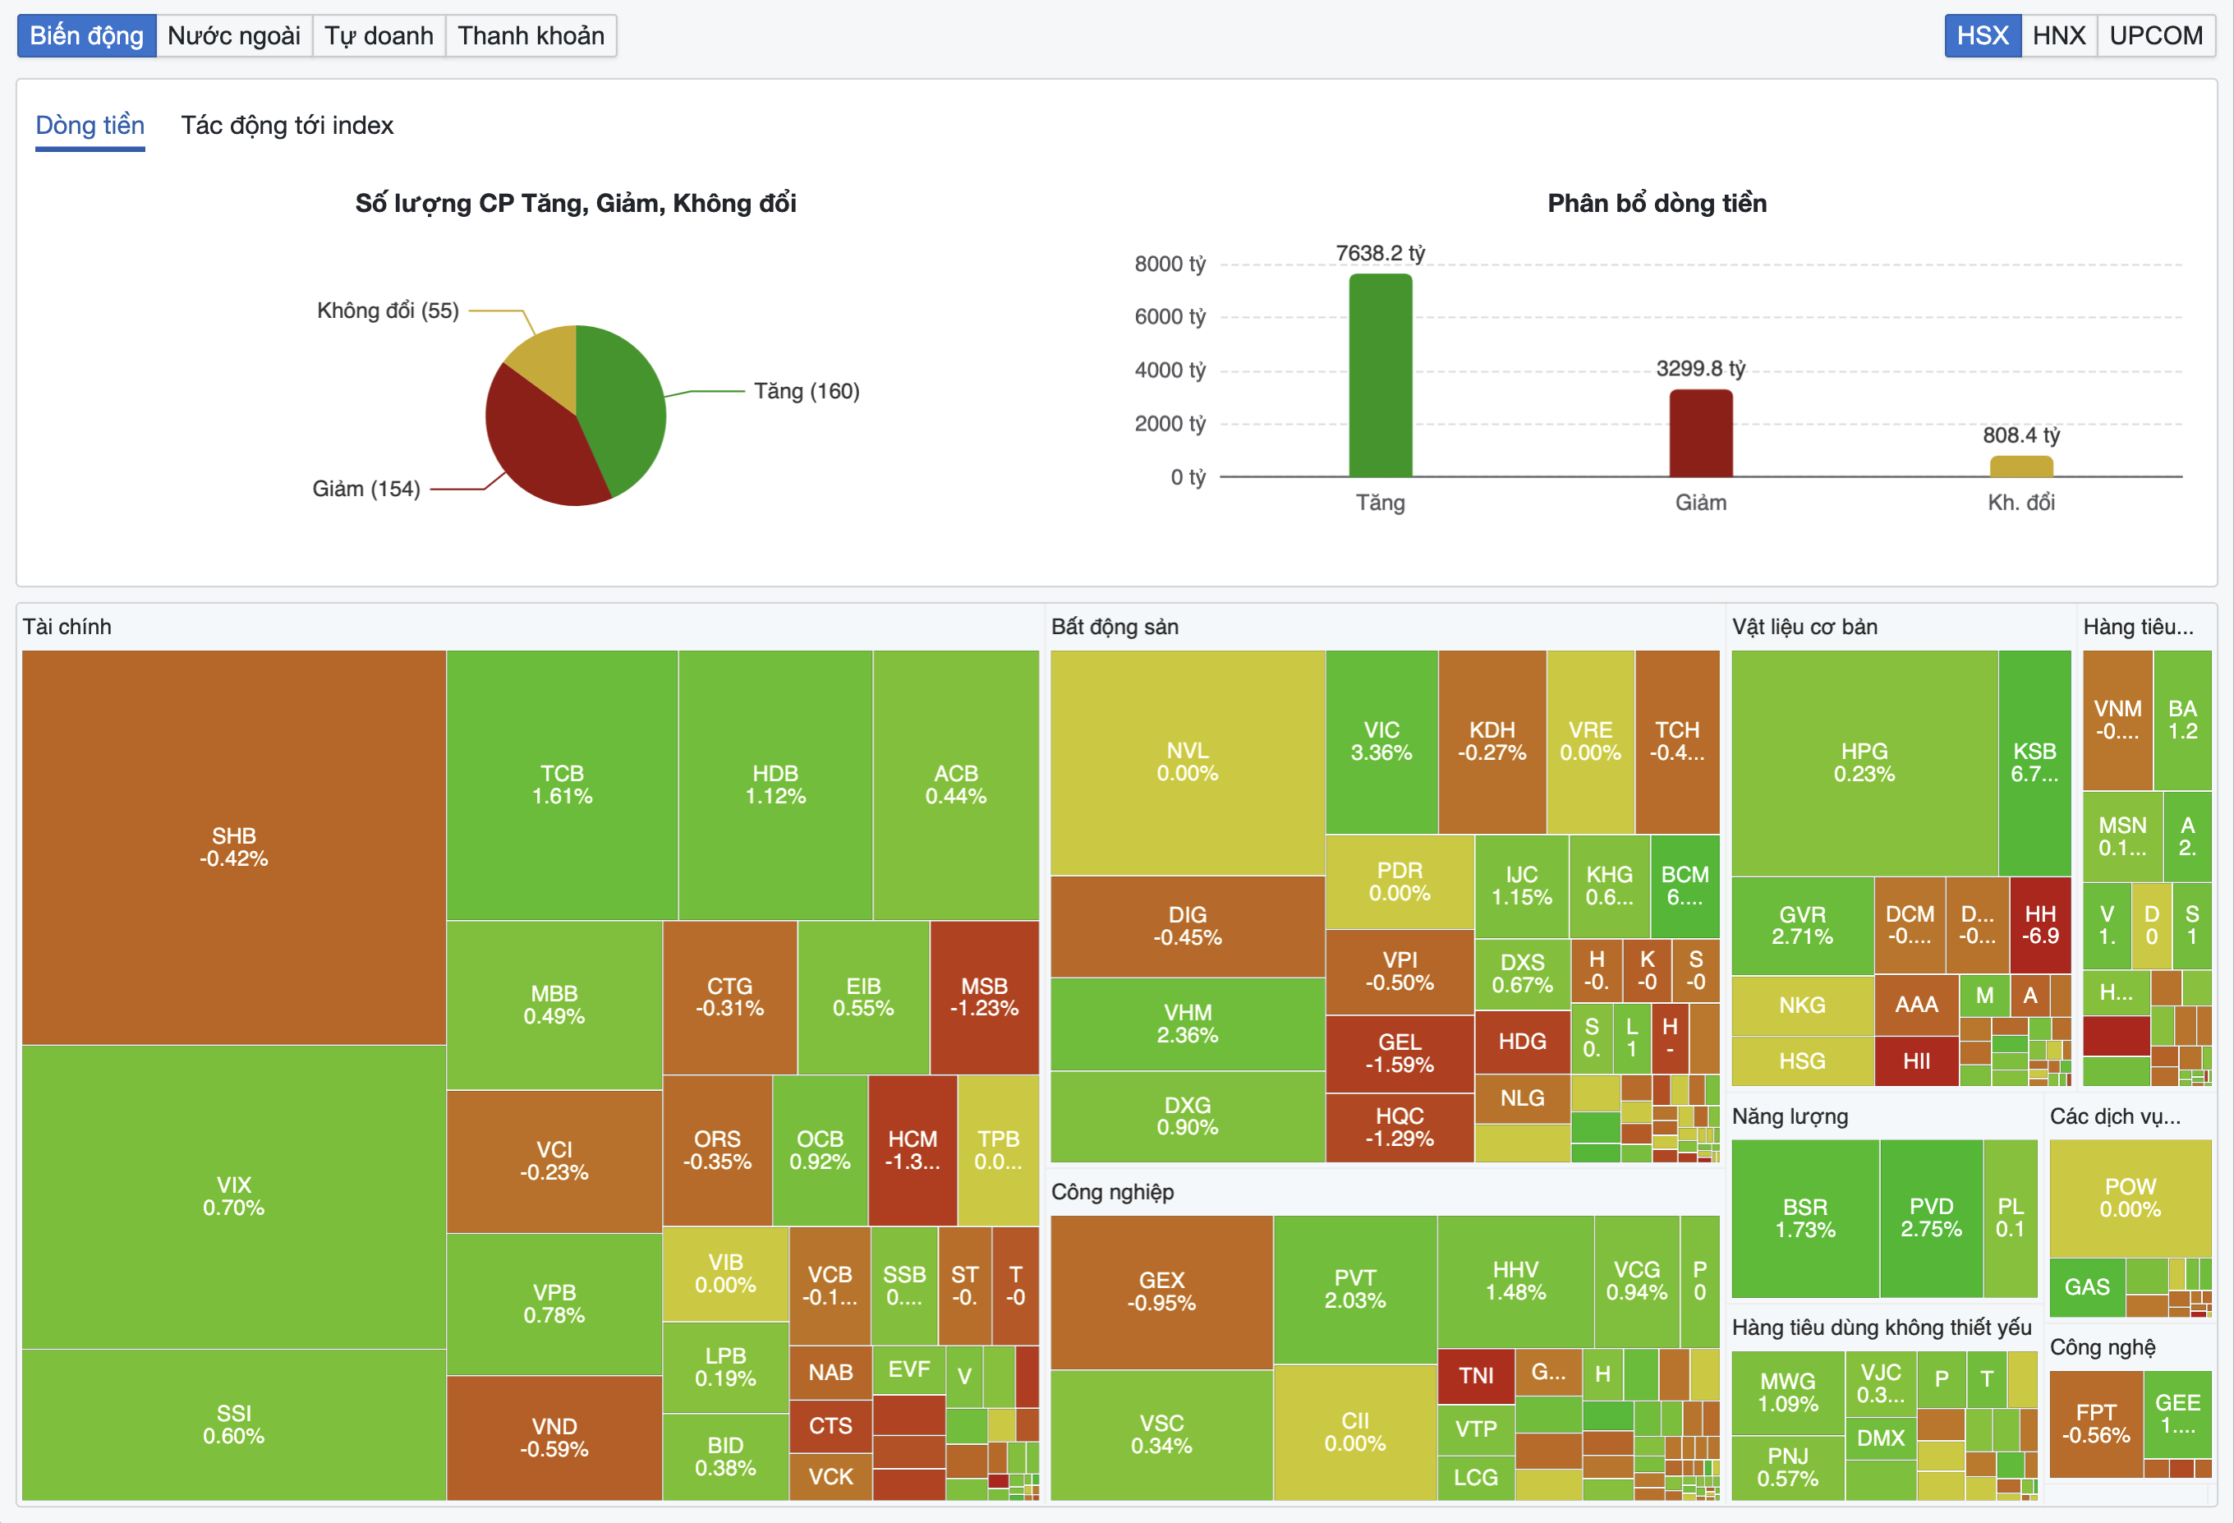The width and height of the screenshot is (2234, 1523).
Task: Open the Nước ngoài tab
Action: [233, 35]
